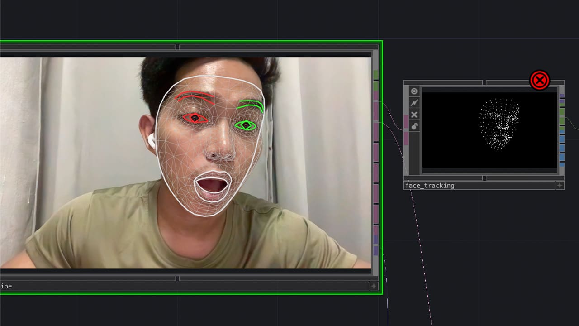Click the red error icon on face_tracking
Screen dimensions: 579x326
(x=539, y=81)
